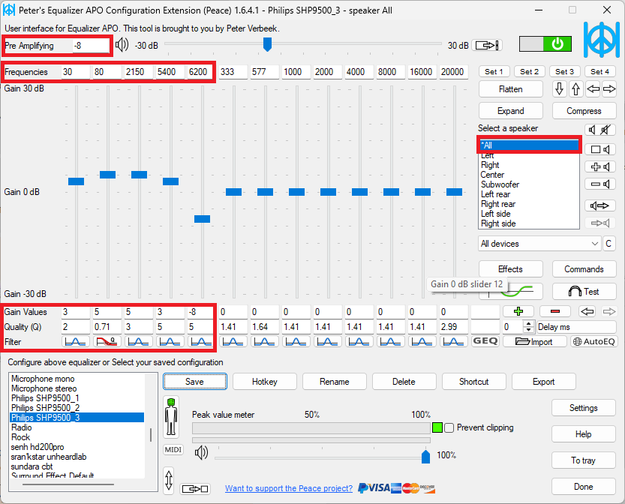Click the square speaker icon button
This screenshot has height=504, width=625.
click(x=600, y=149)
